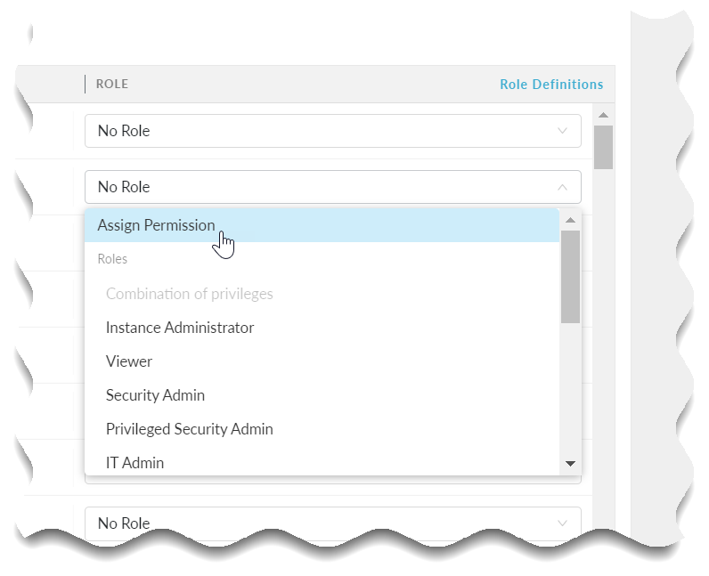The width and height of the screenshot is (709, 576).
Task: Collapse the expanded No Role dropdown field
Action: [332, 187]
